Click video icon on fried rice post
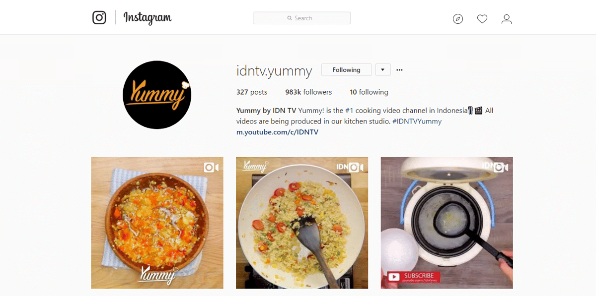This screenshot has width=596, height=296. click(356, 168)
